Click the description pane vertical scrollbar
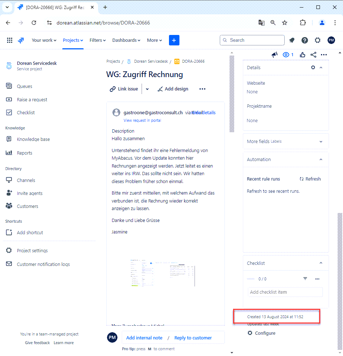The height and width of the screenshot is (356, 343). click(232, 94)
